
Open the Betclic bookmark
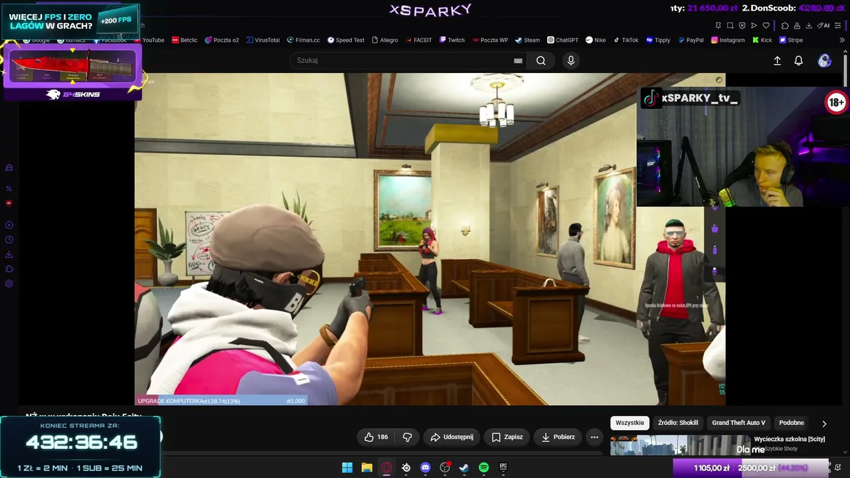[x=185, y=40]
